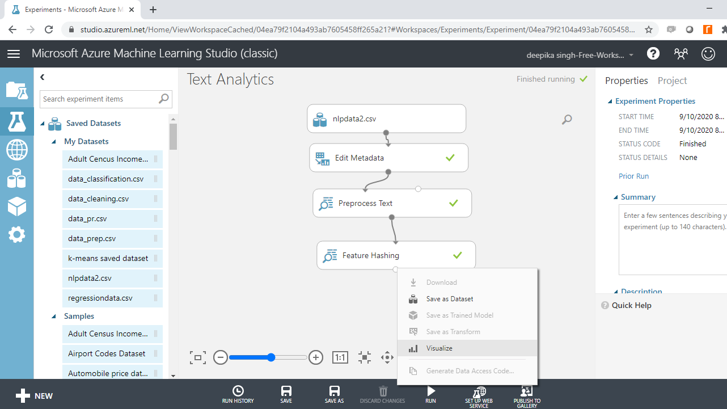Viewport: 727px width, 409px height.
Task: Click the zoom in plus button
Action: pyautogui.click(x=316, y=357)
